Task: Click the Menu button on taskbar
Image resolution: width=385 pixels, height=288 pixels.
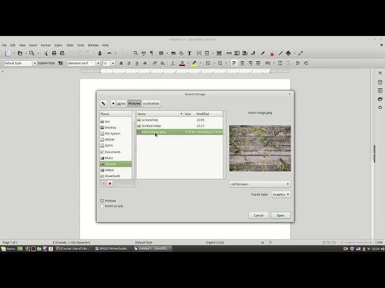Action: coord(8,248)
